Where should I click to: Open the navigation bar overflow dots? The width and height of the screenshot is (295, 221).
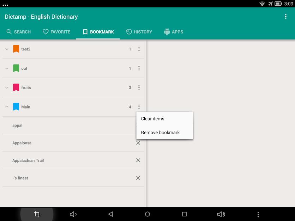coord(258,214)
